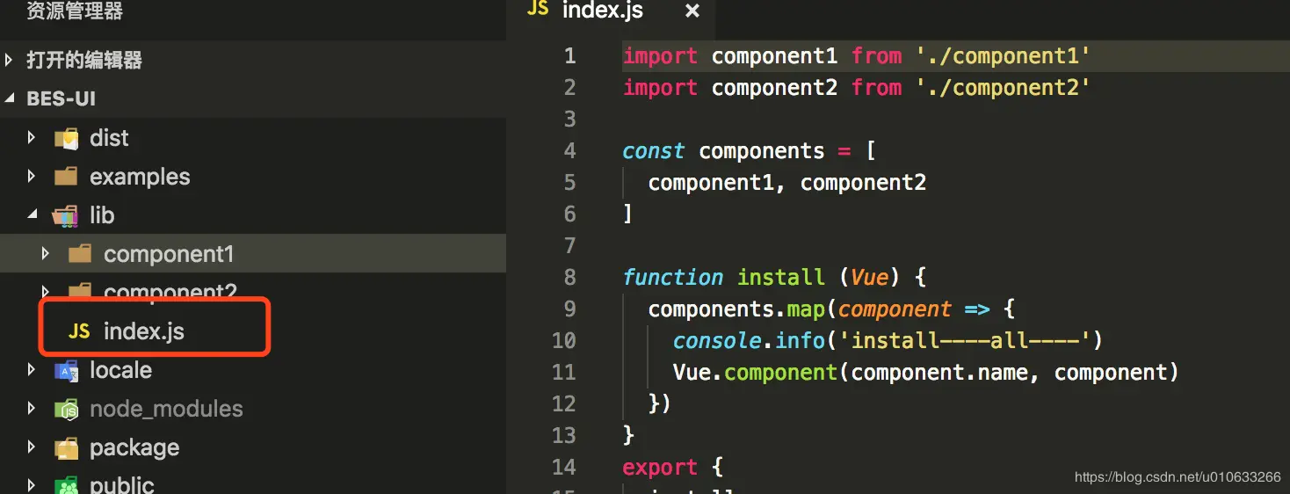Expand the examples folder arrow
This screenshot has width=1290, height=494.
tap(32, 177)
